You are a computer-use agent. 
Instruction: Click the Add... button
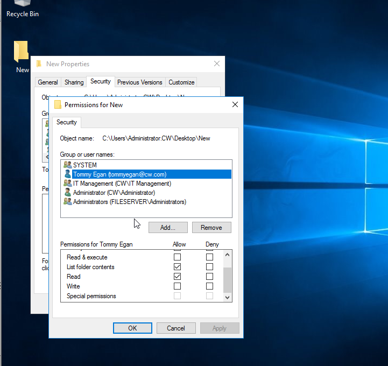168,228
